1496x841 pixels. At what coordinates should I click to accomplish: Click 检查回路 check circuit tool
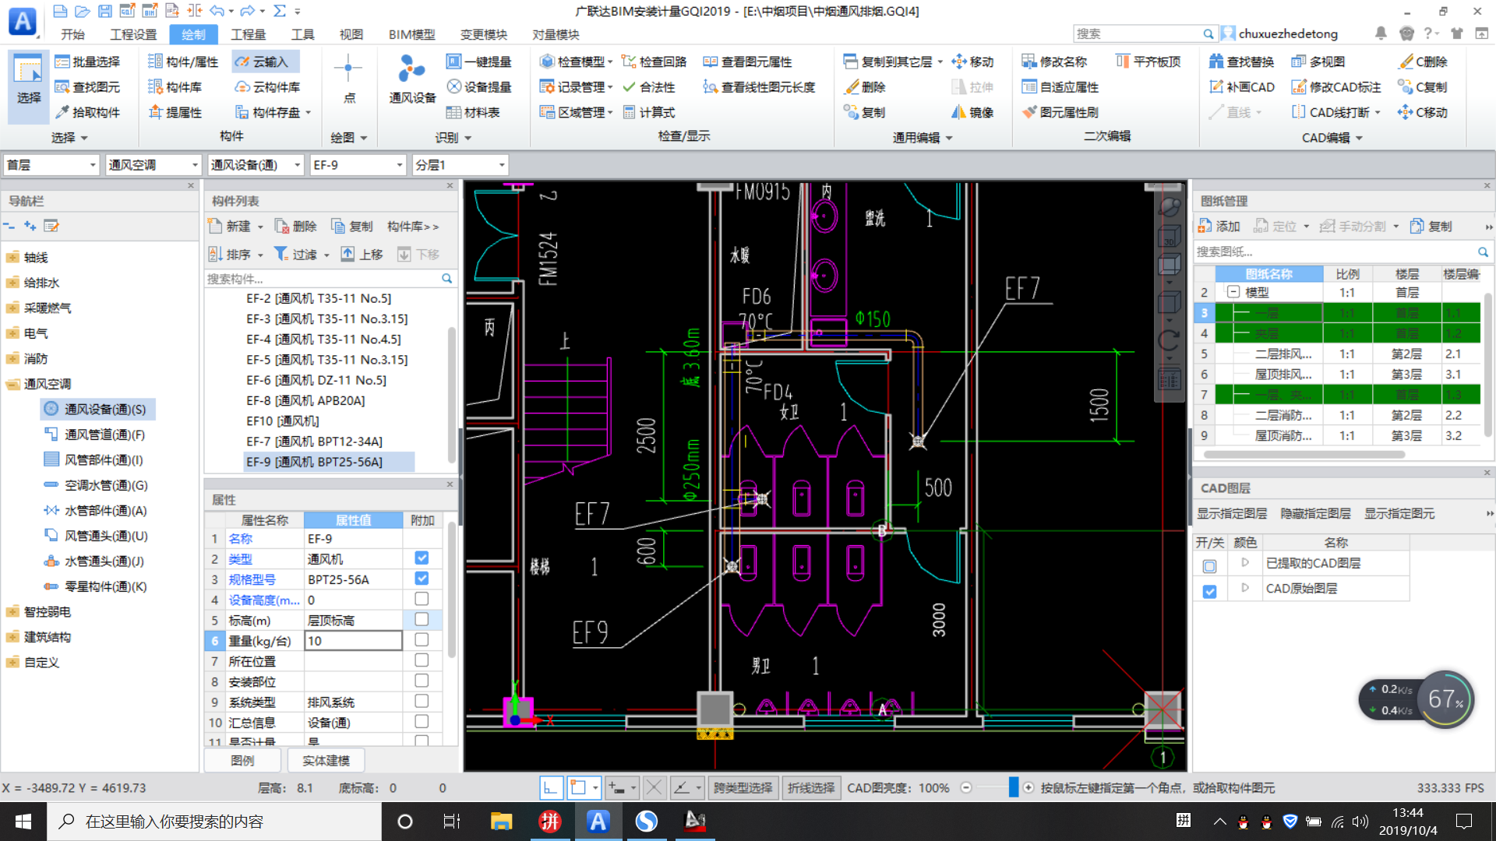pyautogui.click(x=654, y=62)
